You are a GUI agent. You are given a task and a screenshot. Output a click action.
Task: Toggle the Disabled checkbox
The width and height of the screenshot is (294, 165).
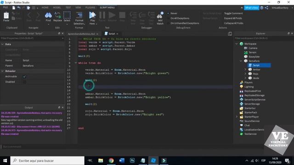(24, 82)
